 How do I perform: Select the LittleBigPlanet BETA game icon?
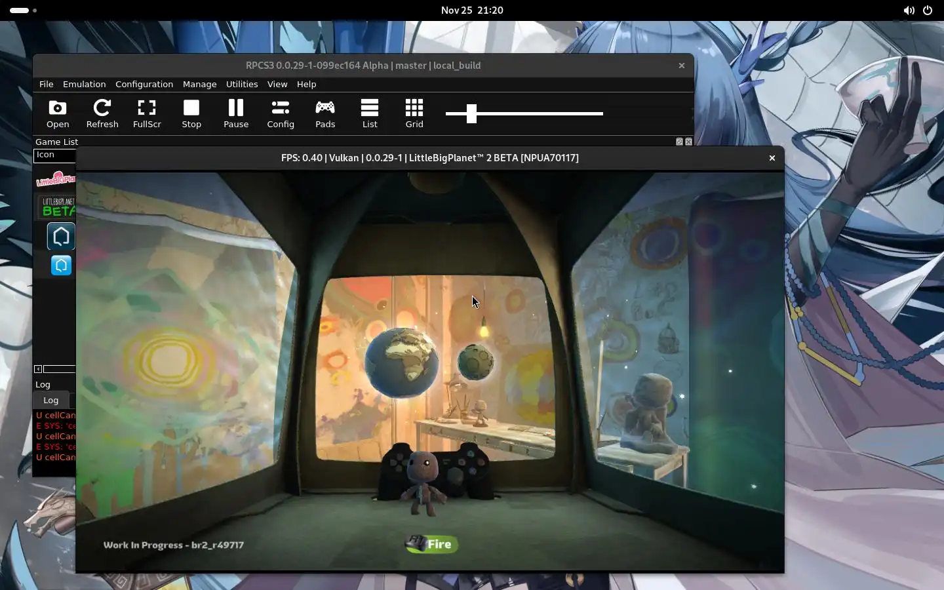[x=58, y=206]
